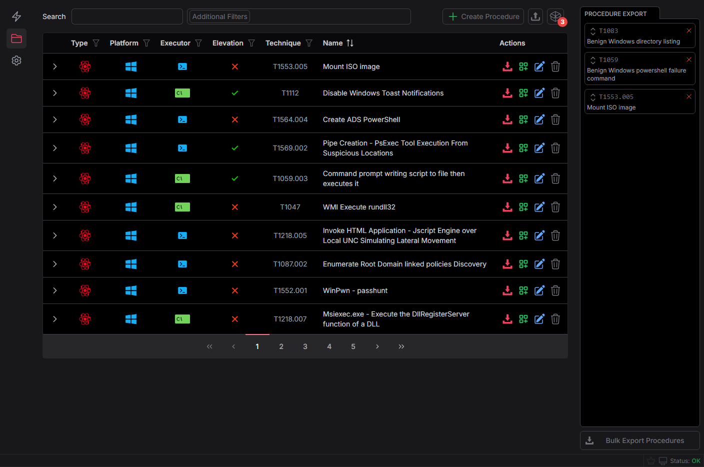Add Create ADS PowerShell to export queue
Image resolution: width=704 pixels, height=467 pixels.
(523, 119)
